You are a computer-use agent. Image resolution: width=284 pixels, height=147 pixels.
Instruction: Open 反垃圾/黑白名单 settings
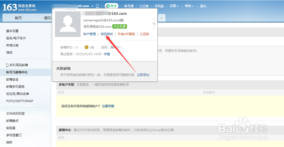(x=18, y=94)
